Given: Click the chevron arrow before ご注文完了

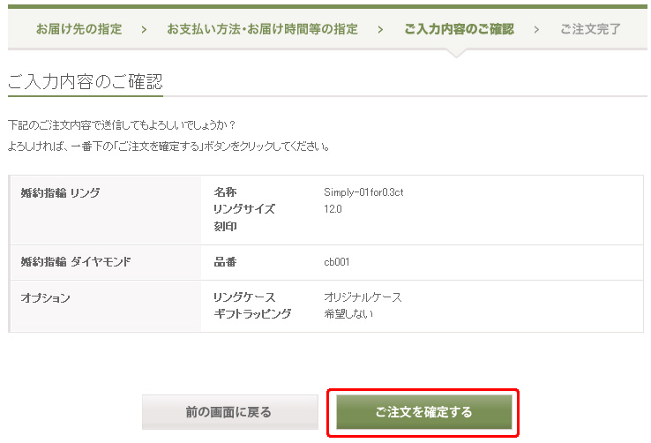Looking at the screenshot, I should tap(536, 29).
